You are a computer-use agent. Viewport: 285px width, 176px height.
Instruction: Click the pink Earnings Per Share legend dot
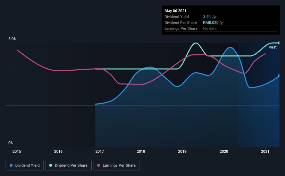click(99, 165)
